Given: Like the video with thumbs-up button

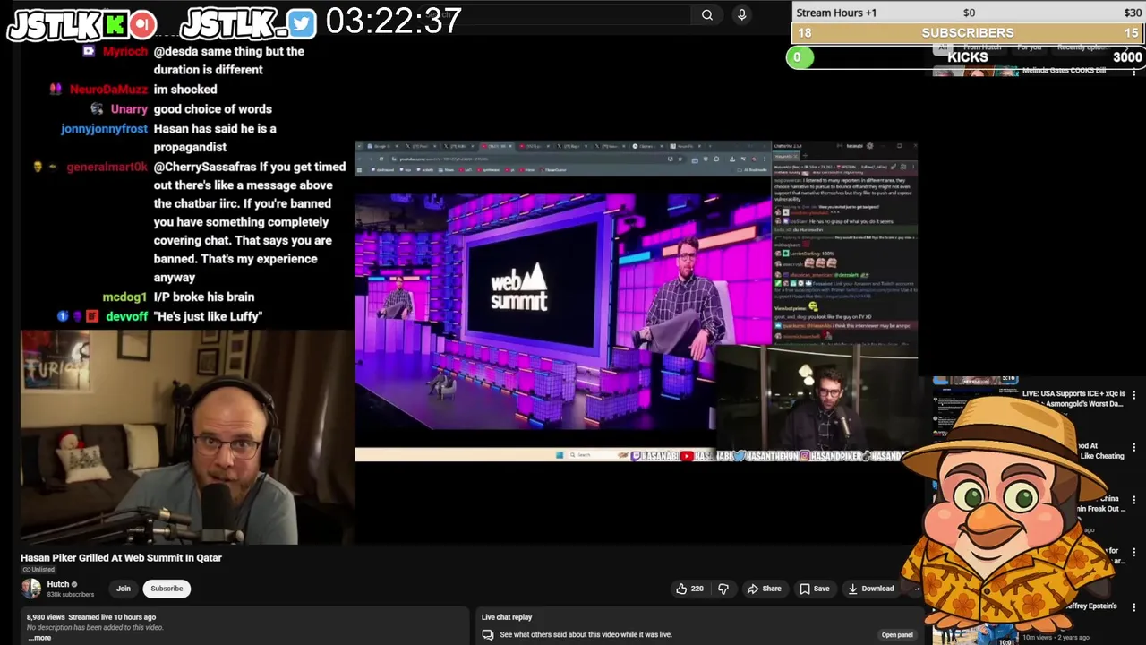Looking at the screenshot, I should [x=689, y=589].
